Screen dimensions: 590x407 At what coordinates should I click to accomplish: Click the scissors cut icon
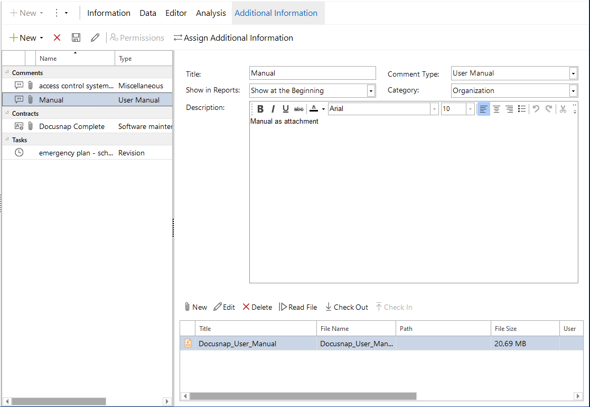click(x=563, y=109)
